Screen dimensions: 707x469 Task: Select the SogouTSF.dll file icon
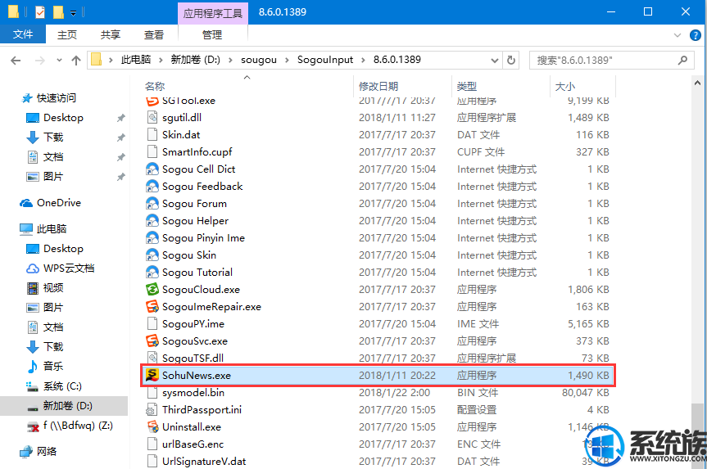pos(152,358)
